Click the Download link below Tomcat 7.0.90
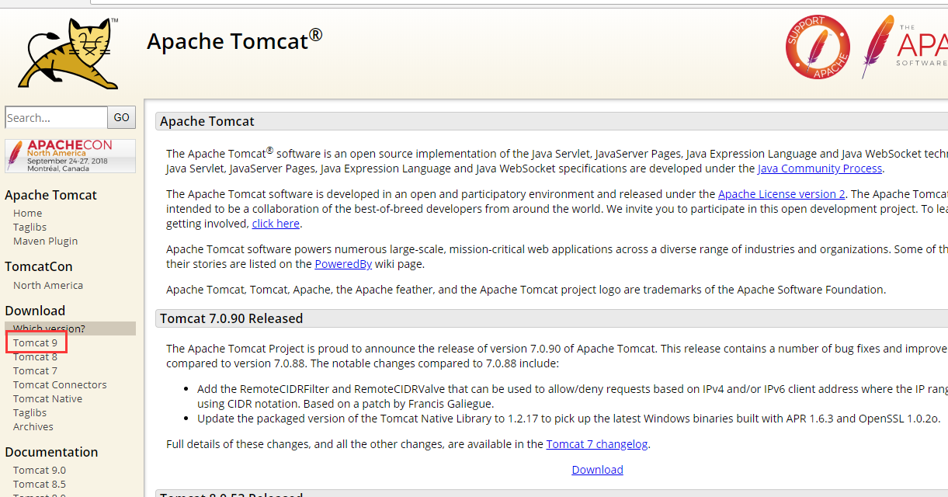 597,469
